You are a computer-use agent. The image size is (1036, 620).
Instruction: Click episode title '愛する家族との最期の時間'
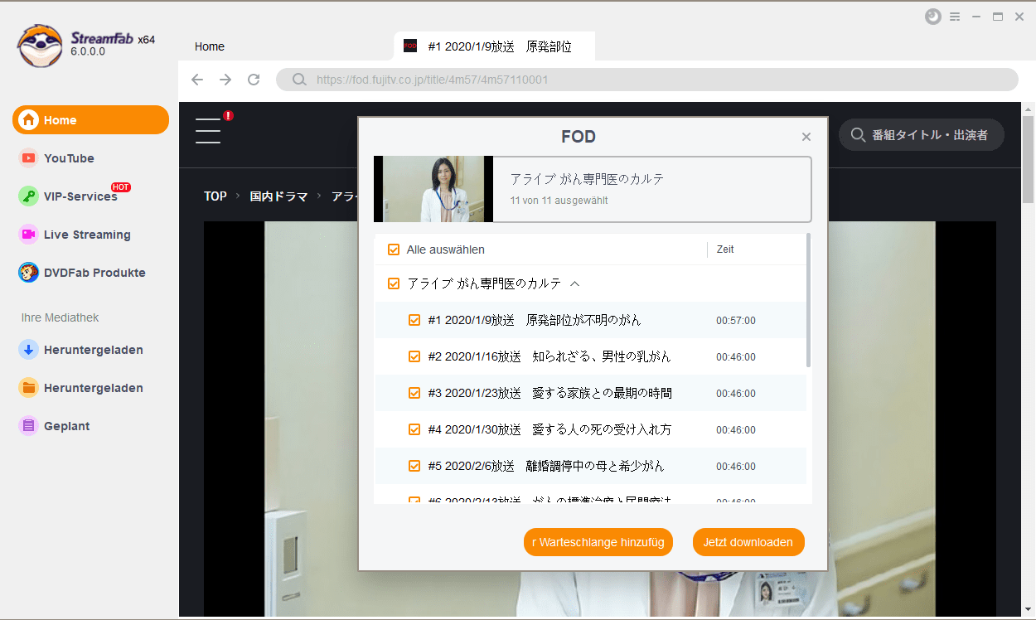[602, 393]
